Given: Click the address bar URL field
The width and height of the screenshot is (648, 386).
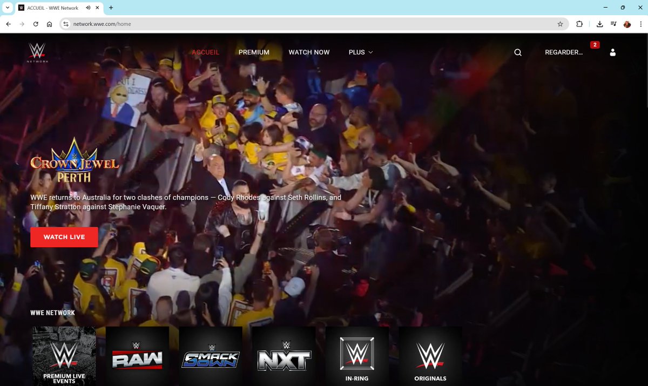Looking at the screenshot, I should point(313,24).
